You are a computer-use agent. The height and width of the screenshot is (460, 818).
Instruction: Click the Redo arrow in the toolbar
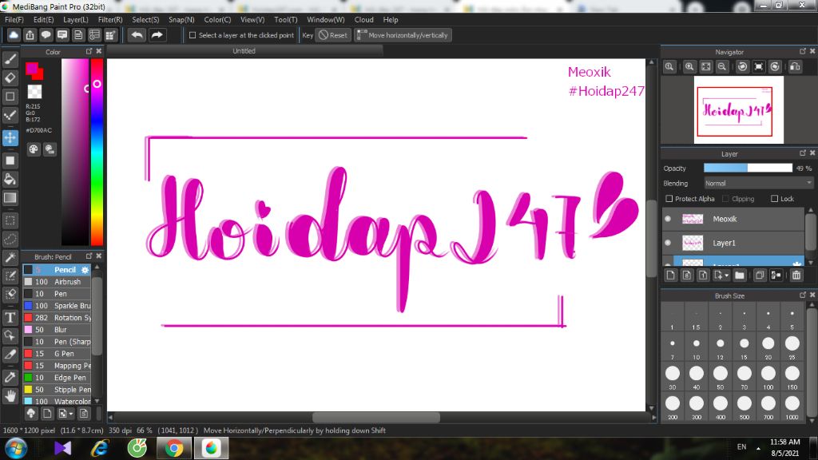157,35
